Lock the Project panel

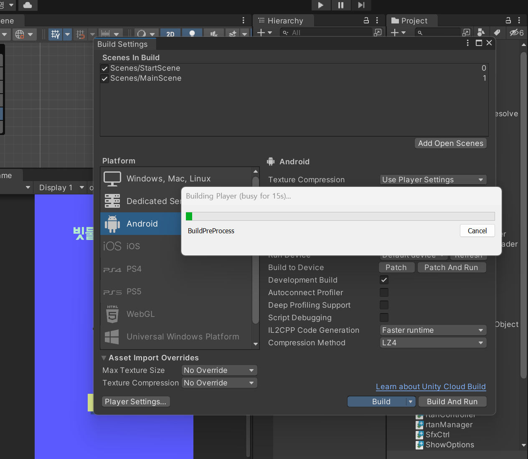[508, 20]
